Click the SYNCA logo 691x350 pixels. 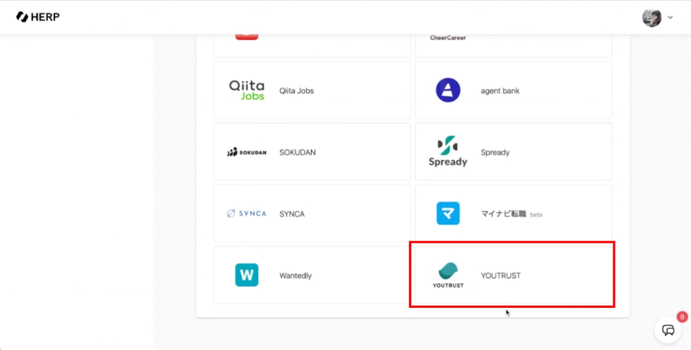[x=247, y=214]
